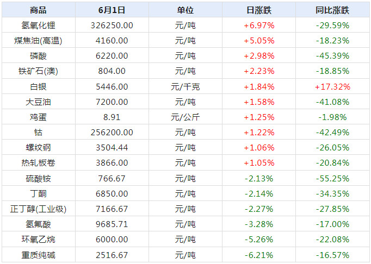Open the 大豆油 commodity link
Screen dimensions: 371x264
click(38, 102)
